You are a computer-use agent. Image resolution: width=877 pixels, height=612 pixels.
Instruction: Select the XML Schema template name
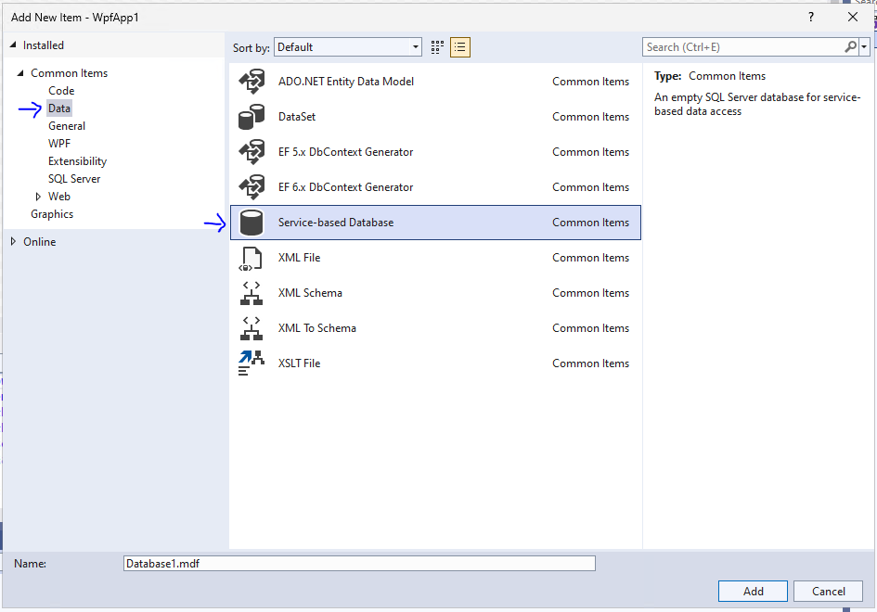pyautogui.click(x=310, y=293)
